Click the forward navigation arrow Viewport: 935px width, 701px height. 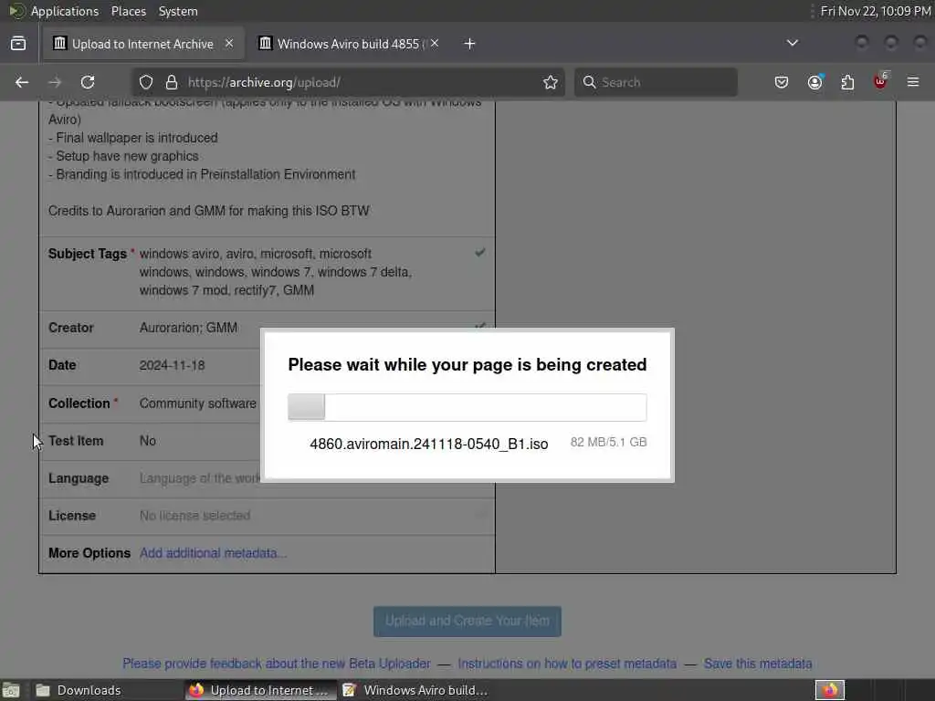coord(55,82)
